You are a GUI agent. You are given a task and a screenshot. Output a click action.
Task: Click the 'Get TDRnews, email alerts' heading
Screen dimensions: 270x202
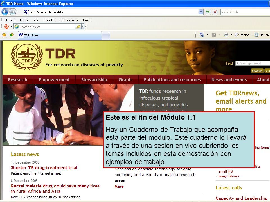point(241,101)
